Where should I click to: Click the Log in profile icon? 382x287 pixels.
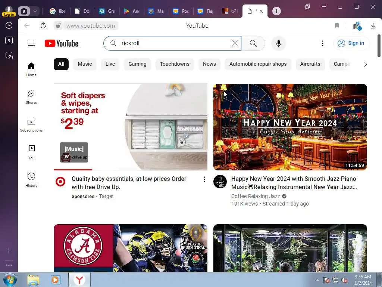tap(9, 11)
